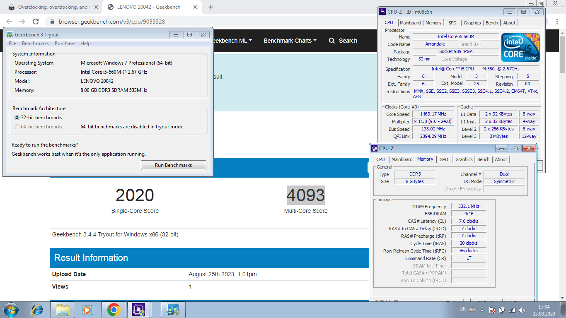The image size is (566, 318).
Task: Open Geekbench Help menu
Action: pos(85,43)
